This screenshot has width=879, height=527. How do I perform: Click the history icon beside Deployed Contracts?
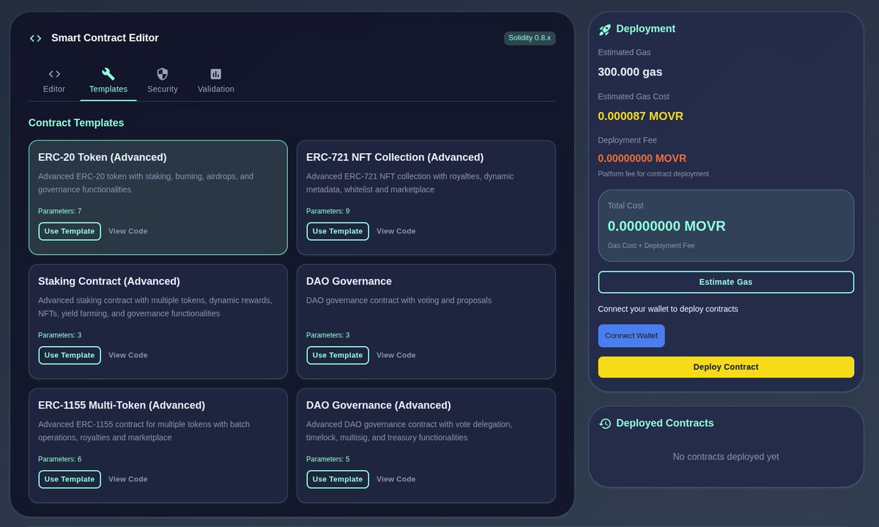pyautogui.click(x=605, y=424)
